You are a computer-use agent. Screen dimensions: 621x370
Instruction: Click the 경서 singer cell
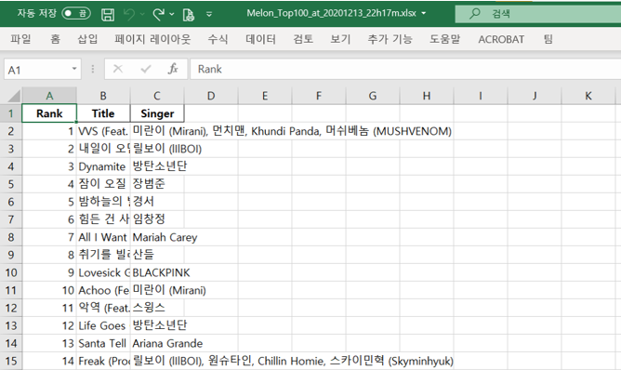pos(157,202)
